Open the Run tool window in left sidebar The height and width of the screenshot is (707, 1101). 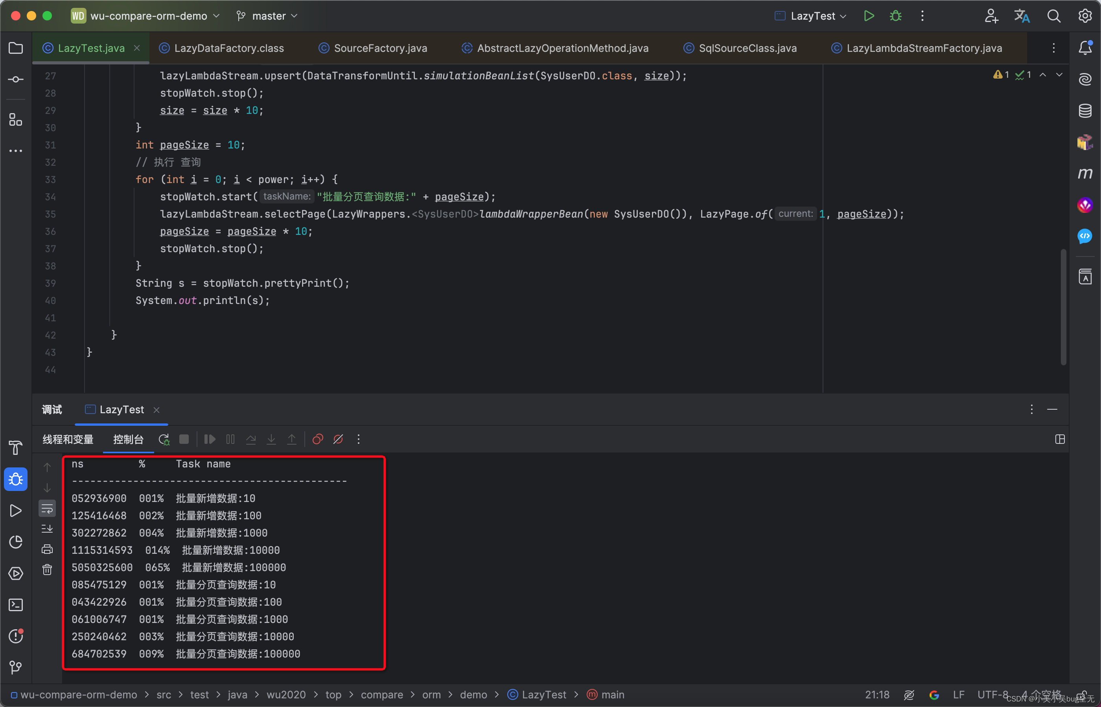tap(16, 511)
